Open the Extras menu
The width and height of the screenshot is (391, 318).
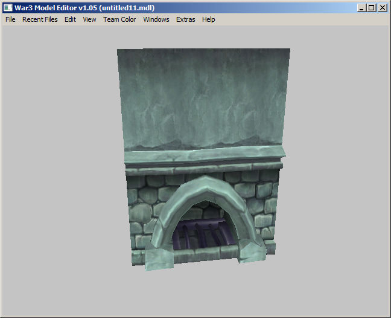(185, 19)
